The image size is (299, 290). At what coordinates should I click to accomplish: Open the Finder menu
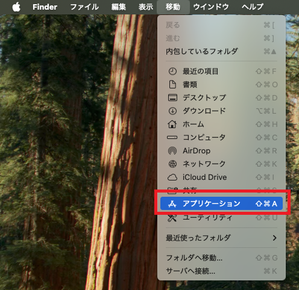(x=45, y=7)
